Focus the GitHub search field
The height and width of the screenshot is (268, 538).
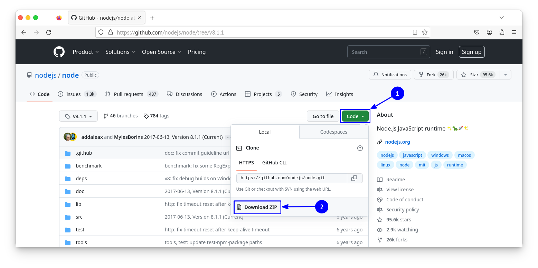point(389,52)
